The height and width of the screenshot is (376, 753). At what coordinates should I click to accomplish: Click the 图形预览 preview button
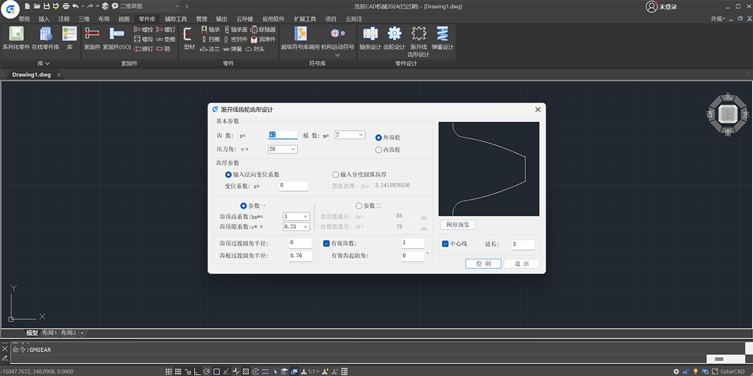(457, 225)
